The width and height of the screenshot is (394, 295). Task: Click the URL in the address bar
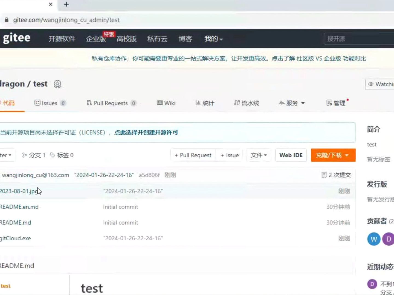[x=66, y=20]
